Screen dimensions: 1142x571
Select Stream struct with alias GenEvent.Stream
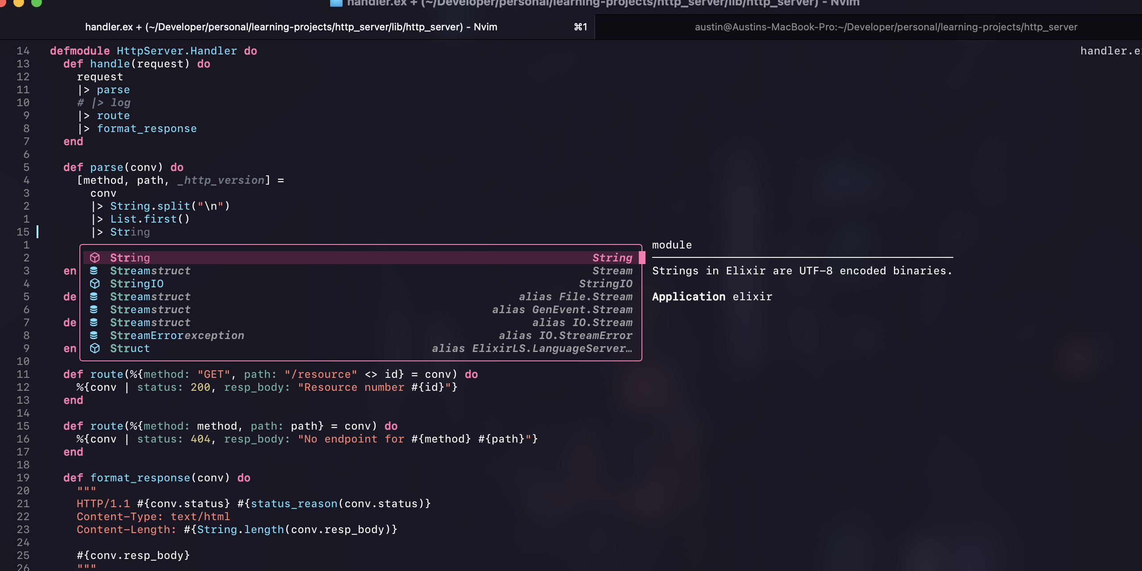(360, 310)
